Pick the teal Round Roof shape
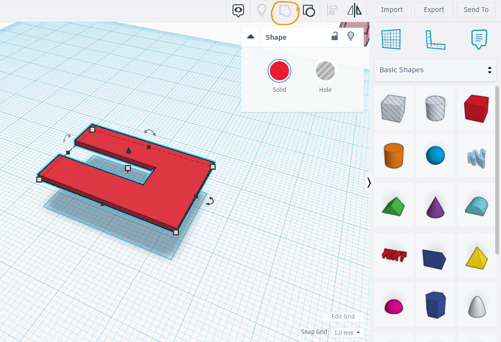The width and height of the screenshot is (501, 342). coord(477,205)
